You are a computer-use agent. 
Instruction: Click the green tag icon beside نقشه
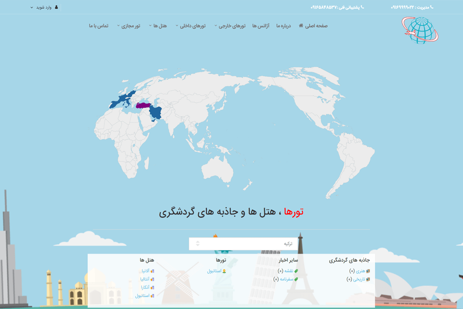296,271
